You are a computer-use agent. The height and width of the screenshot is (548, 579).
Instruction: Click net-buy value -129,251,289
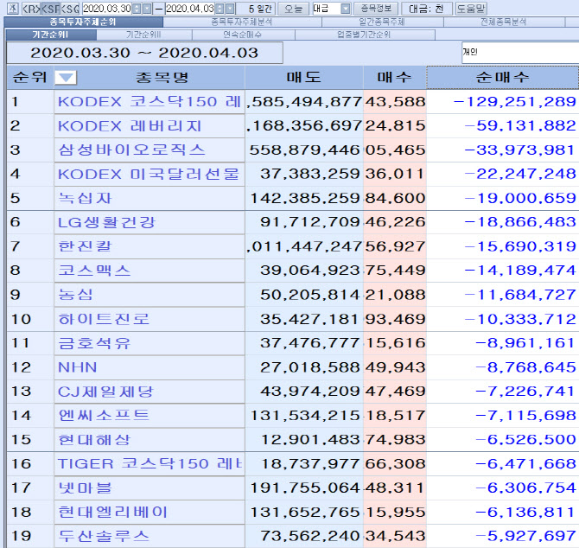(515, 102)
